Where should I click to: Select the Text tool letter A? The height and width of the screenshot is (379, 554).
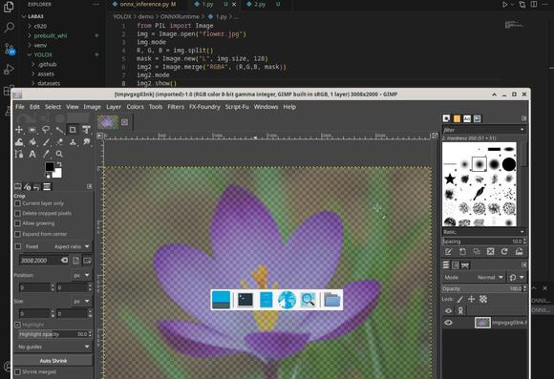[x=32, y=154]
